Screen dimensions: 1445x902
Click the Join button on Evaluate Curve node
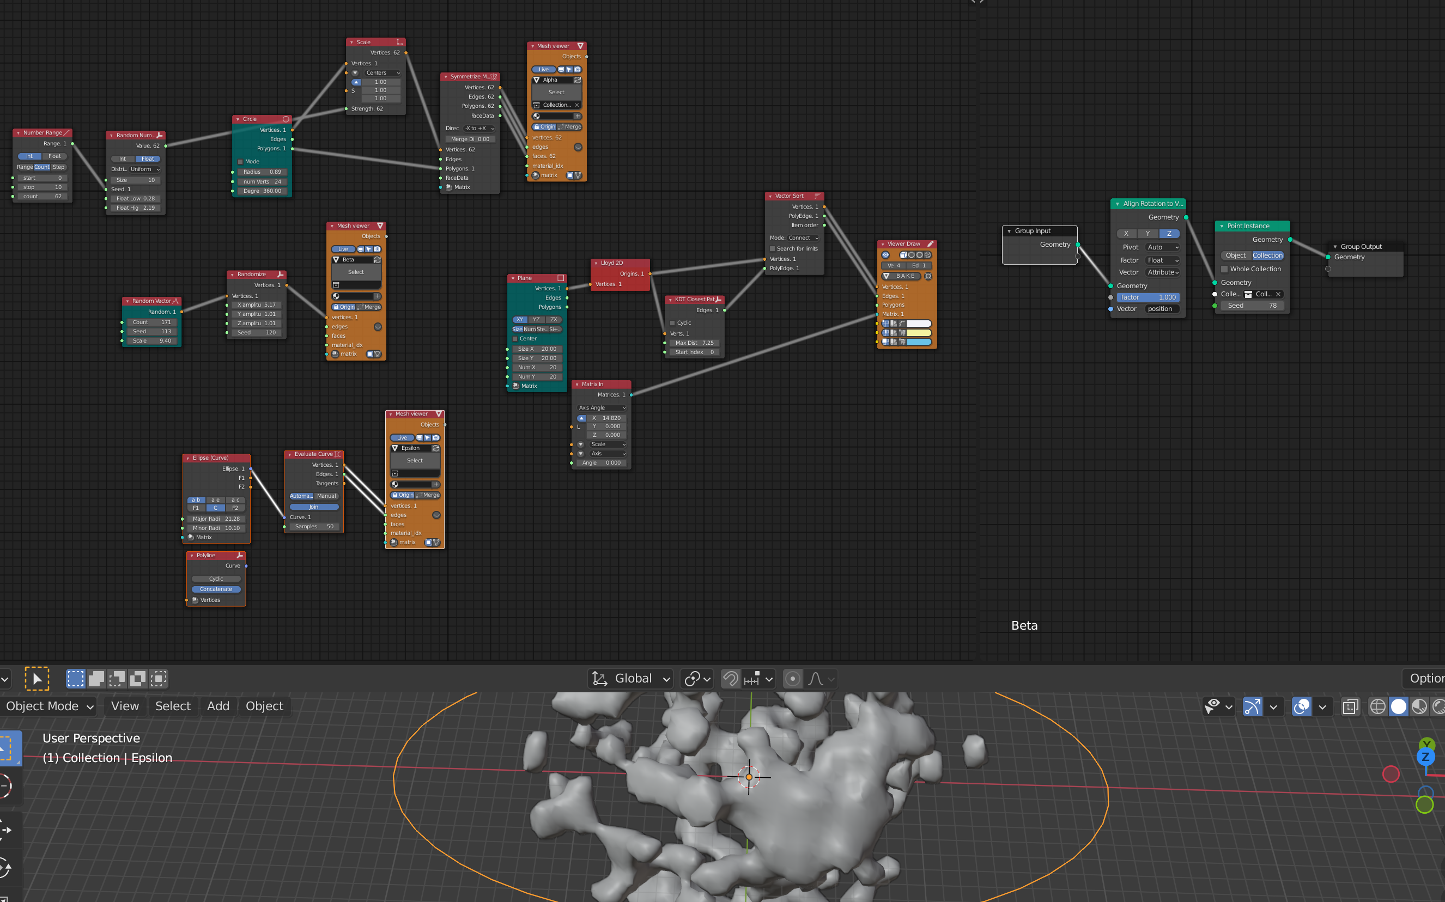[x=314, y=507]
